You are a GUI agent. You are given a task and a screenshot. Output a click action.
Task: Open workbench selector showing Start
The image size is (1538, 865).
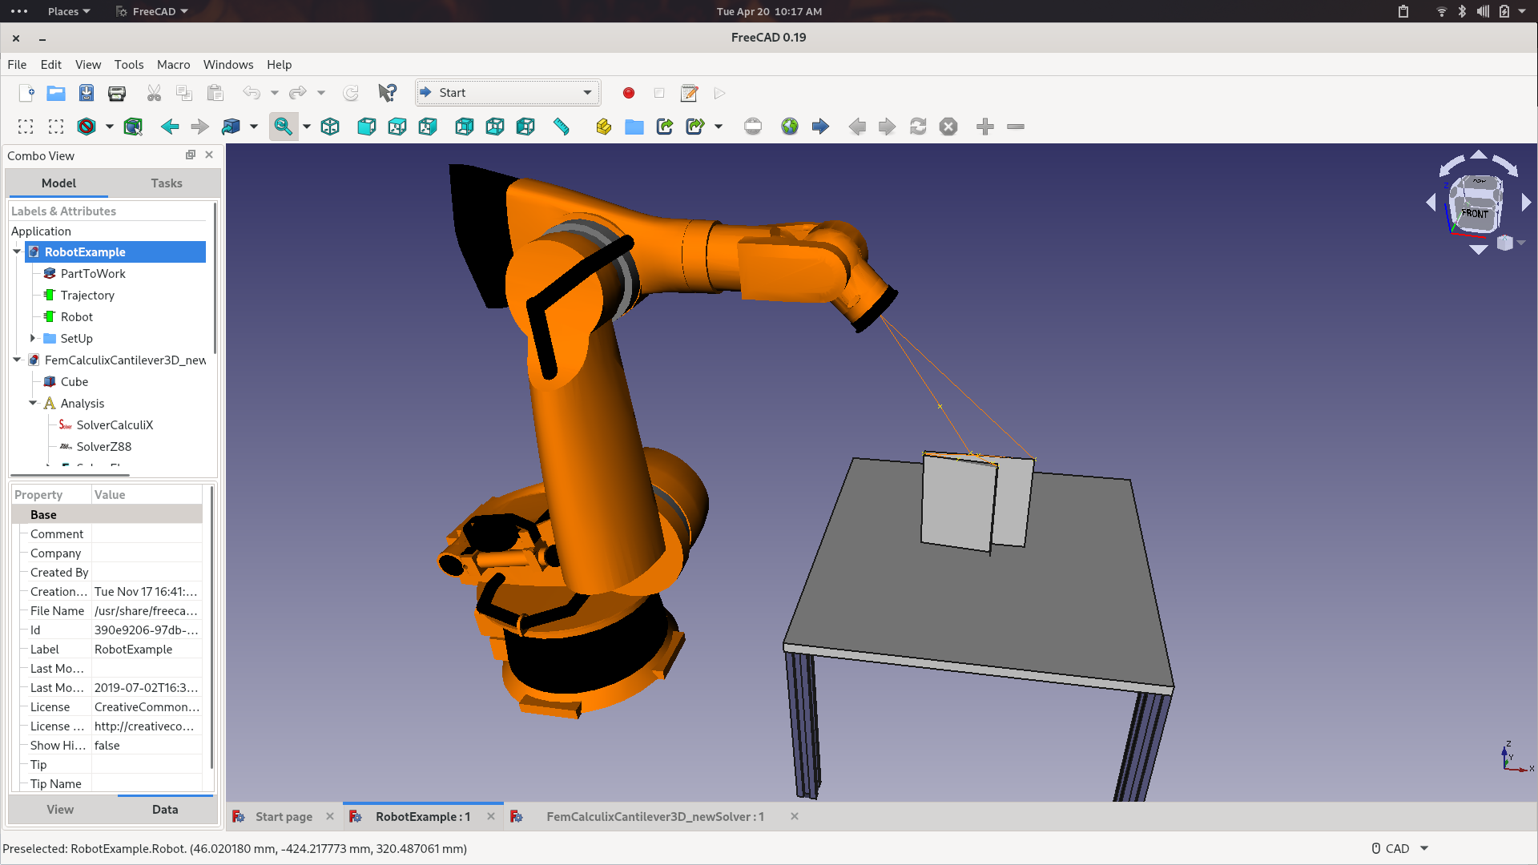(508, 93)
